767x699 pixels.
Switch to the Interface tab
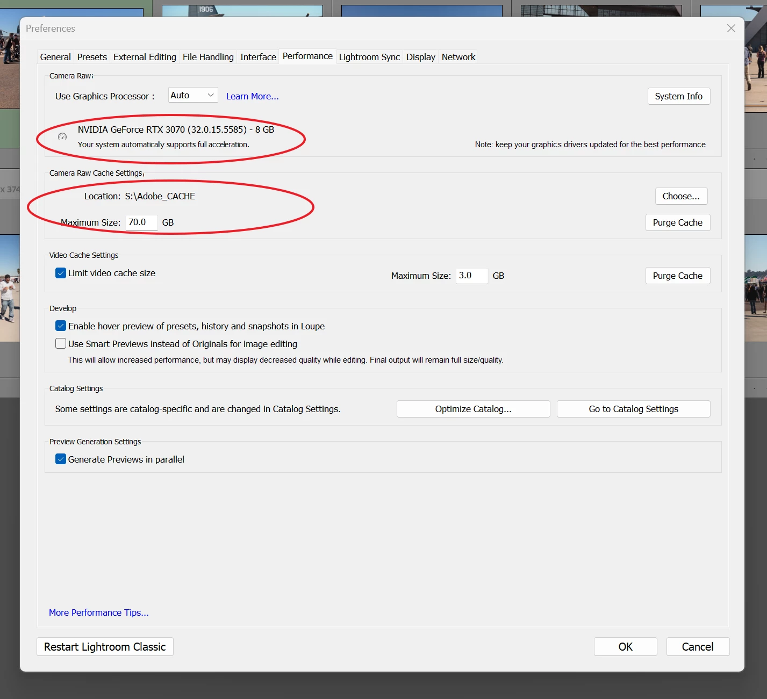pyautogui.click(x=258, y=57)
